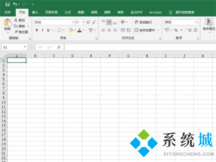Open the 视图 (View) tab
The width and height of the screenshot is (216, 162).
click(x=107, y=12)
